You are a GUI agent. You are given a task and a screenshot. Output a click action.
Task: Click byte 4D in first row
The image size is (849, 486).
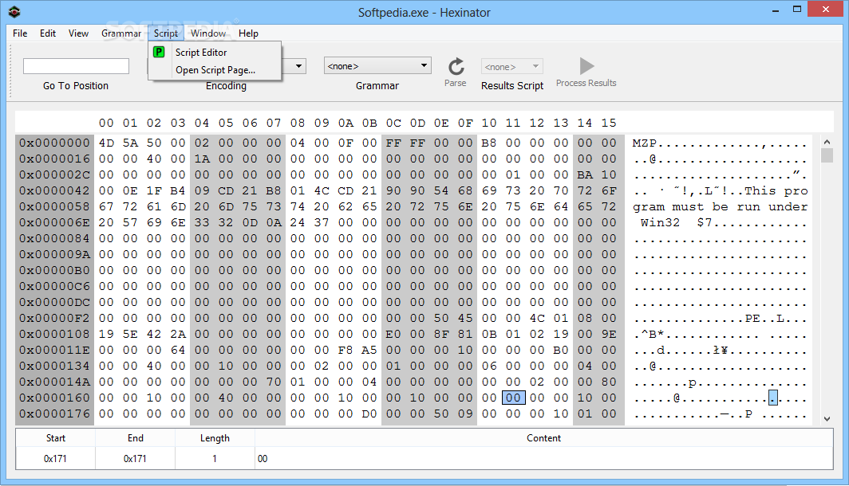tap(106, 143)
